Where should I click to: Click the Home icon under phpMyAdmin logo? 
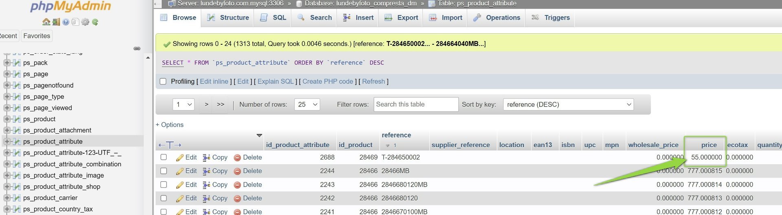(x=46, y=22)
